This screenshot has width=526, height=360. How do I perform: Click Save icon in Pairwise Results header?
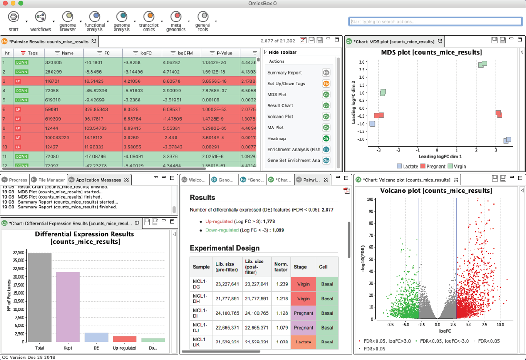[311, 40]
